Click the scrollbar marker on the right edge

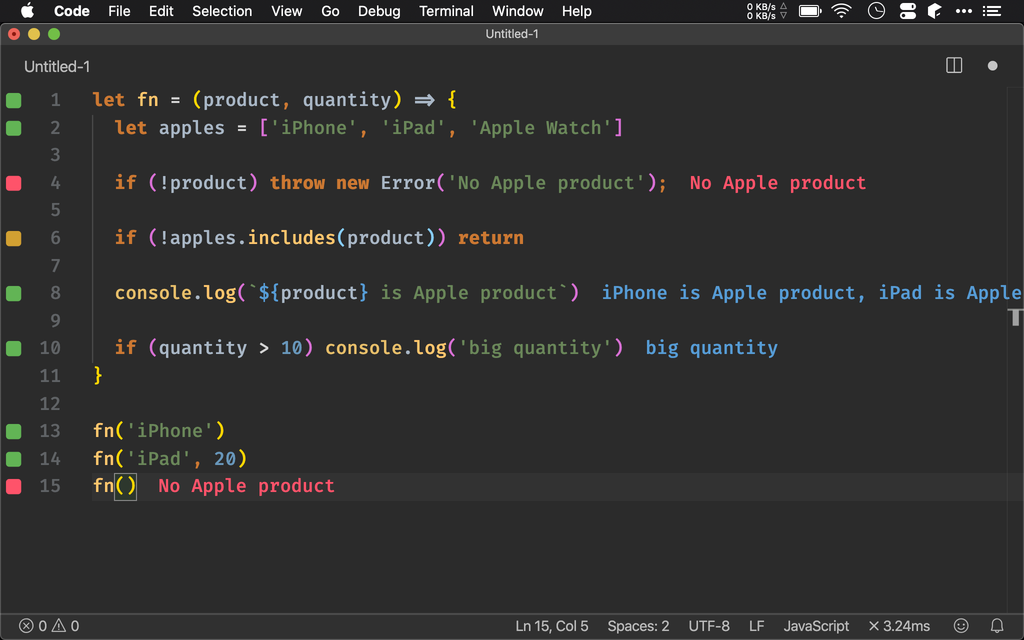tap(1015, 317)
